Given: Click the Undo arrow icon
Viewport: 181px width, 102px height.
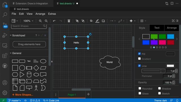Looking at the screenshot, I should pyautogui.click(x=54, y=21).
